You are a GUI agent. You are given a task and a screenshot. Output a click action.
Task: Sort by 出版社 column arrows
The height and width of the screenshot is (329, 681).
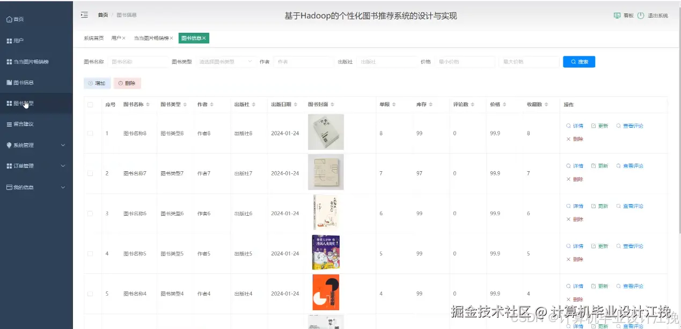[254, 105]
